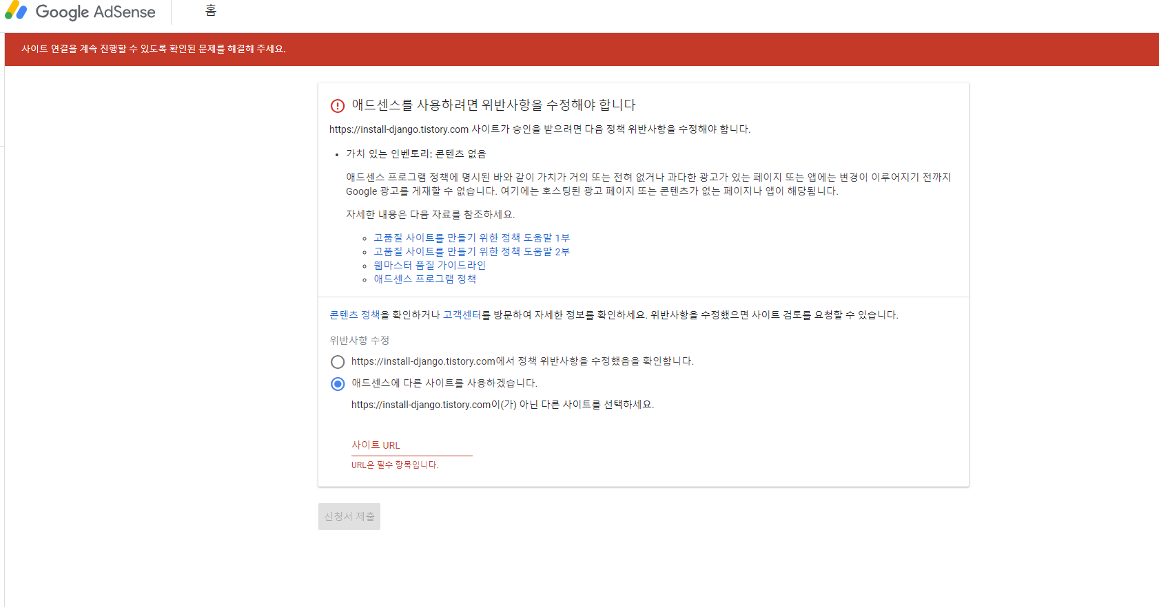The image size is (1159, 607).
Task: Click the red warning icon beside the heading
Action: pyautogui.click(x=338, y=106)
